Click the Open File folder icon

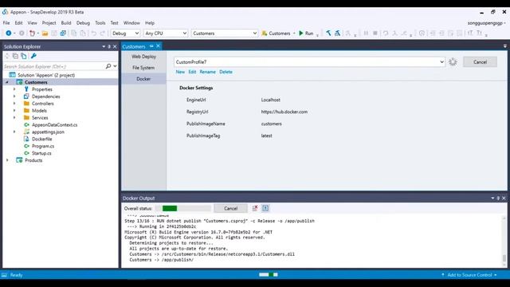45,33
